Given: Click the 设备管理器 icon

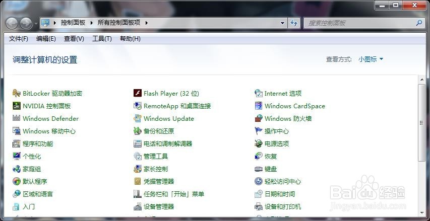Looking at the screenshot, I should [138, 206].
